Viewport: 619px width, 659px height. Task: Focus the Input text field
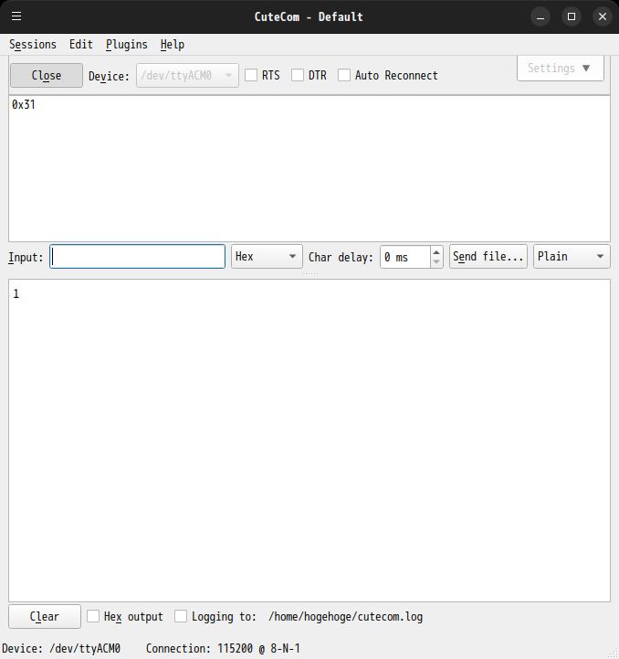(137, 257)
